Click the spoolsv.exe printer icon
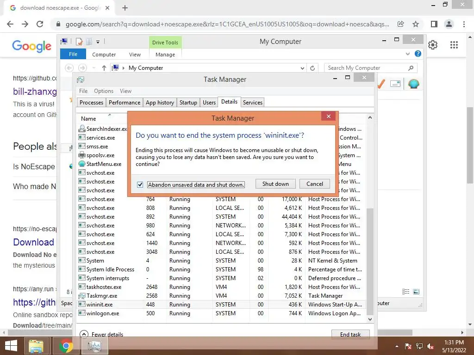This screenshot has width=474, height=355. point(81,155)
